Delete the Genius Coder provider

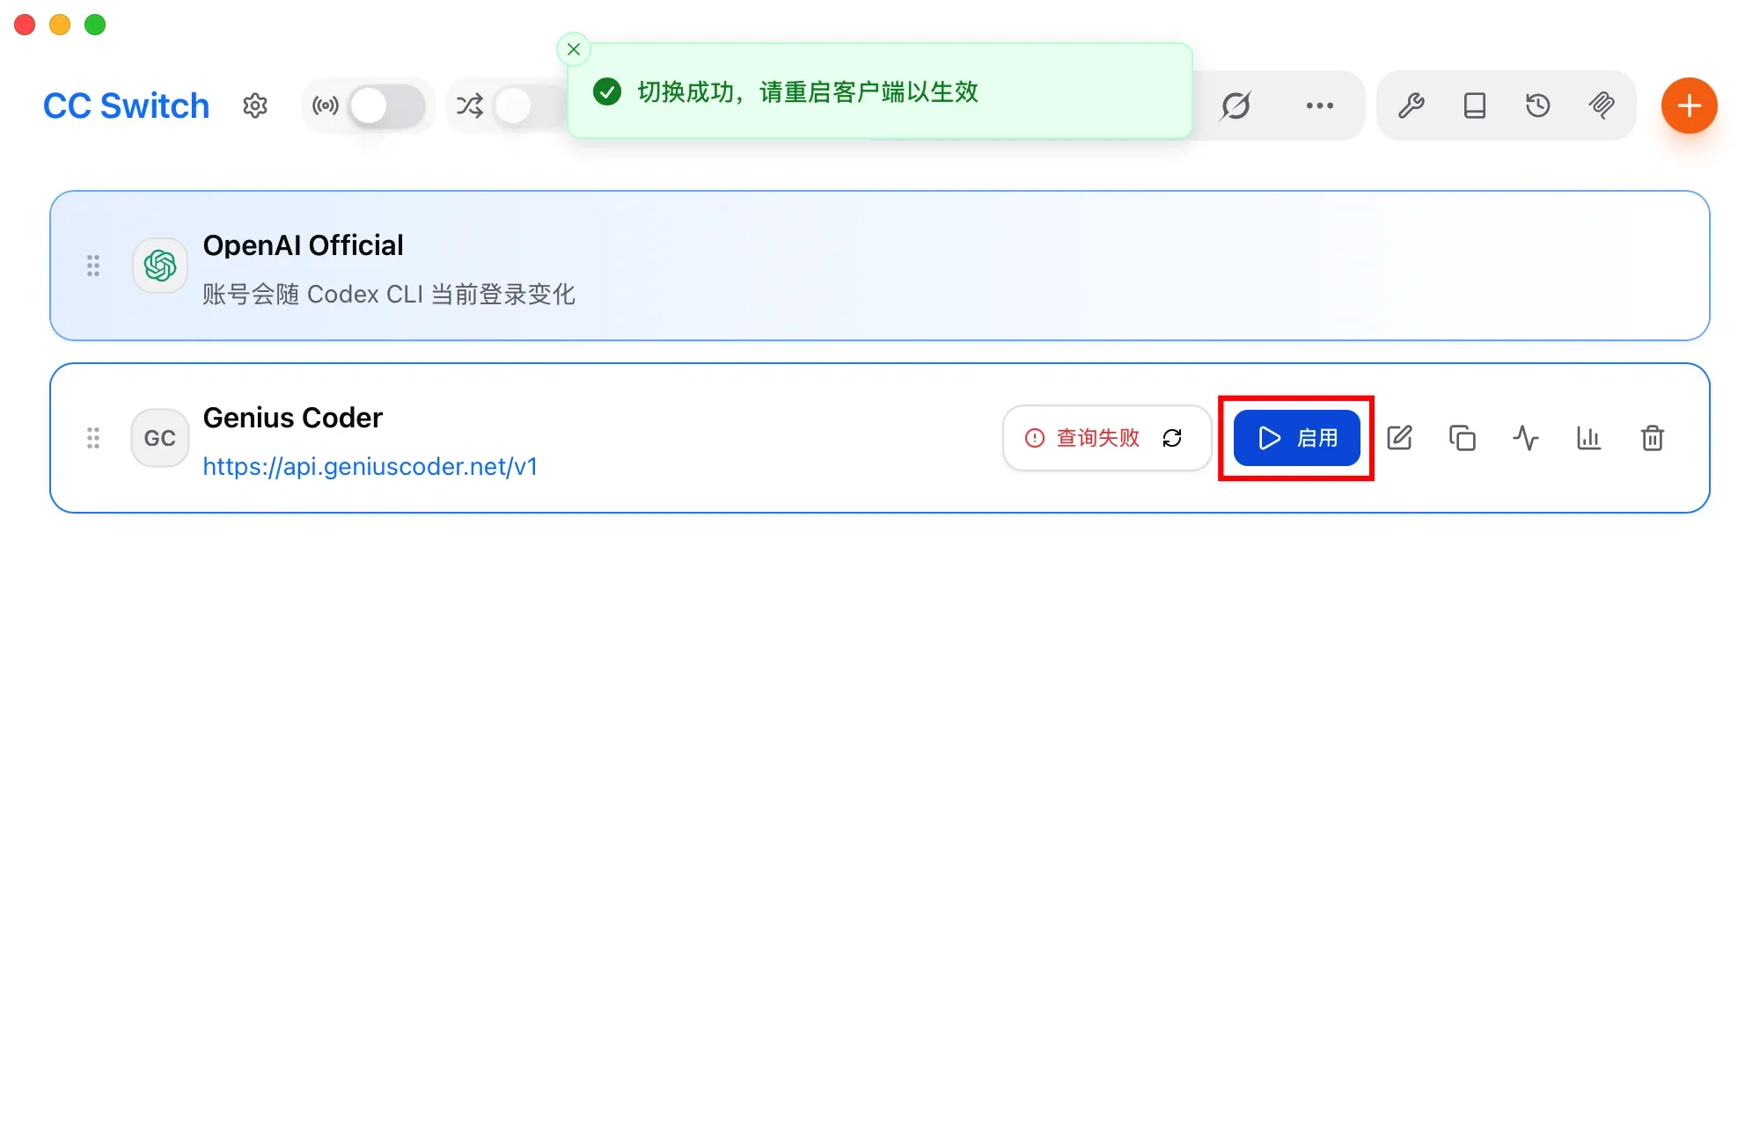pyautogui.click(x=1653, y=438)
